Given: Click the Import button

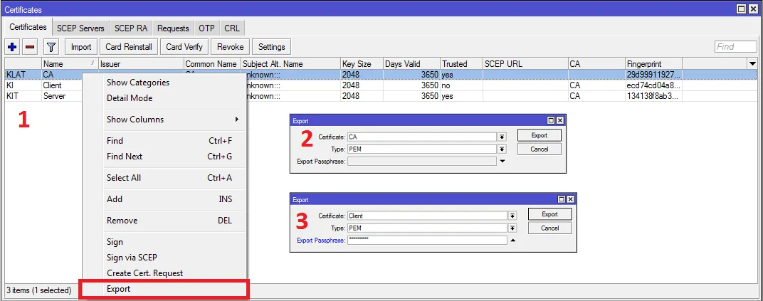Looking at the screenshot, I should pos(81,47).
